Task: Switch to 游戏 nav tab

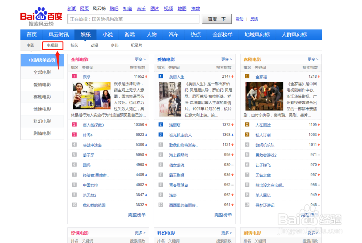Action: [130, 35]
